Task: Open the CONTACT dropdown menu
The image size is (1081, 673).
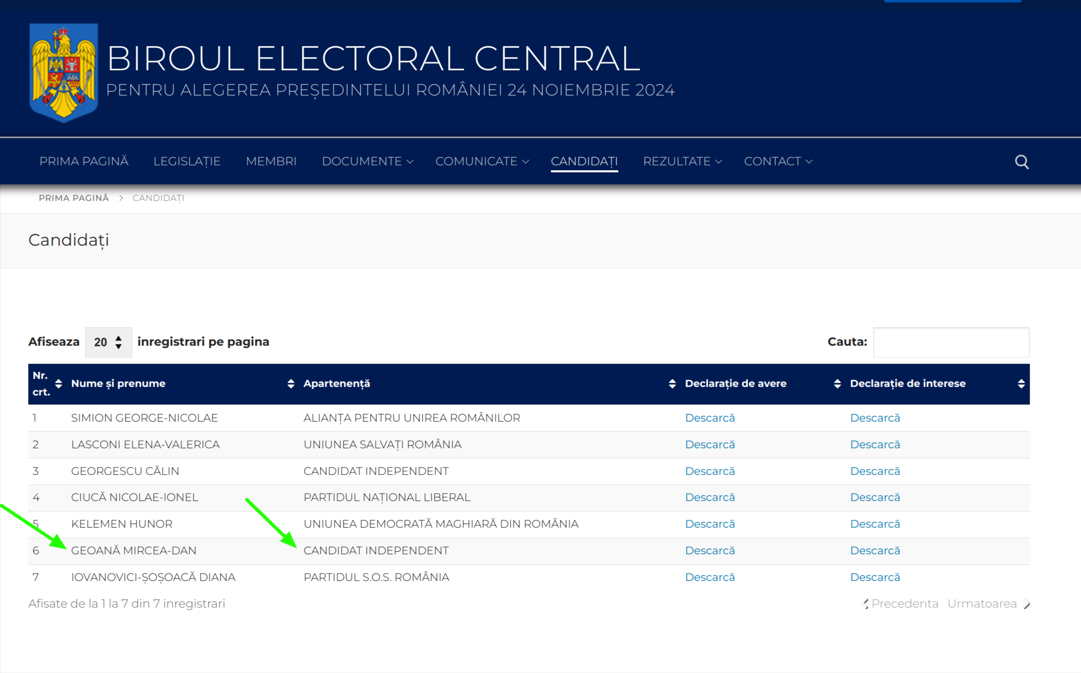Action: tap(777, 161)
